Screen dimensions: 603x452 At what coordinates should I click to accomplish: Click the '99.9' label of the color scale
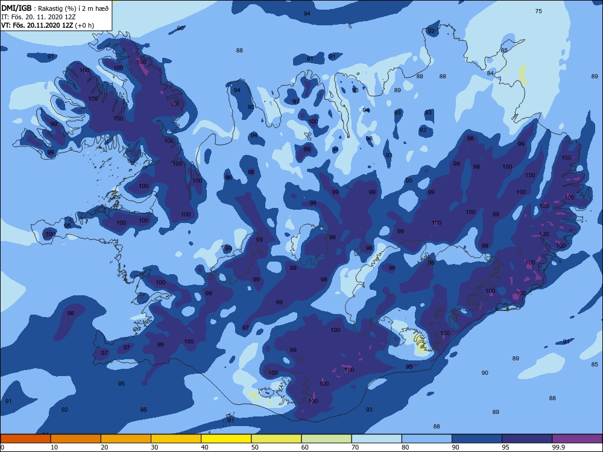[x=559, y=447]
